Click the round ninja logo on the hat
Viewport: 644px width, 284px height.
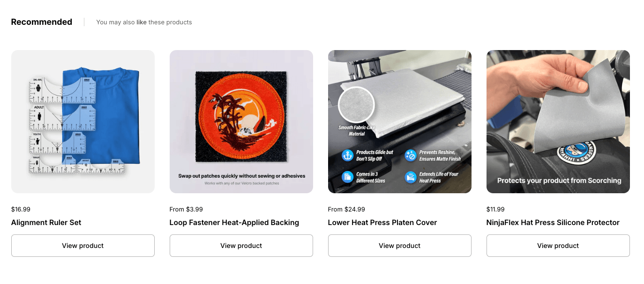[x=576, y=153]
